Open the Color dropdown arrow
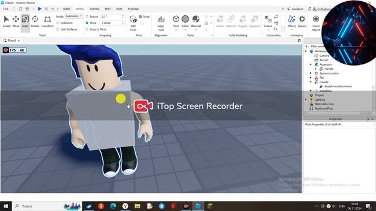 [x=186, y=30]
